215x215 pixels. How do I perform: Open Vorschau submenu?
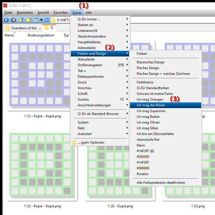pos(100,88)
